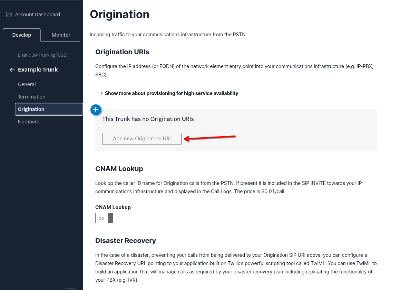The height and width of the screenshot is (290, 420).
Task: Show more about provisioning for high availability
Action: [x=172, y=93]
